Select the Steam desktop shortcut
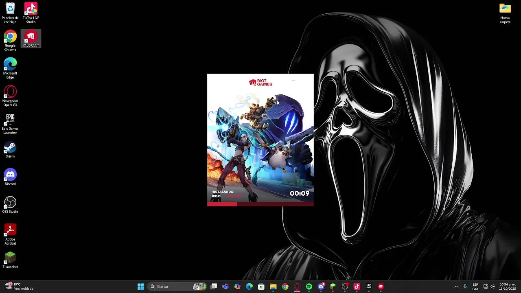521x293 pixels. [x=10, y=149]
